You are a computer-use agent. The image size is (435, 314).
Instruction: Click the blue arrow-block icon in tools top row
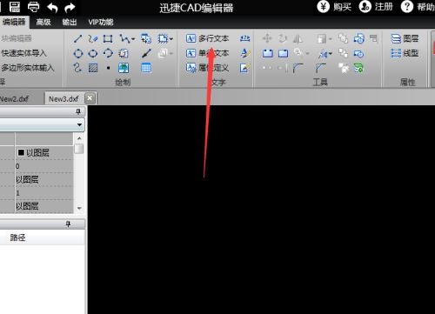(x=358, y=38)
